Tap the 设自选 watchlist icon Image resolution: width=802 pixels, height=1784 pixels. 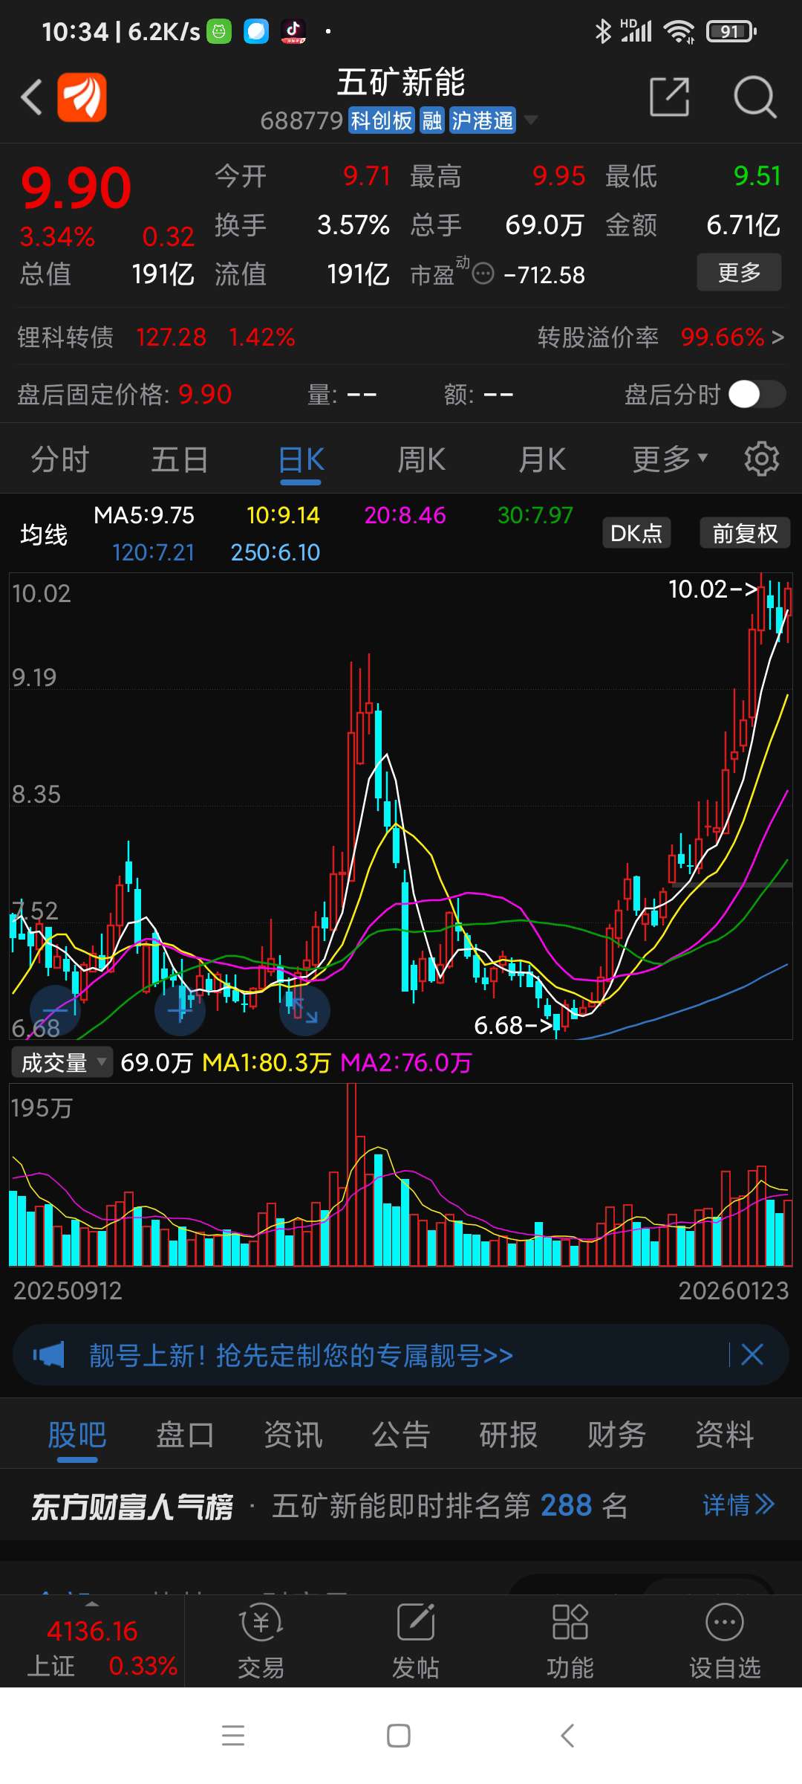click(725, 1641)
